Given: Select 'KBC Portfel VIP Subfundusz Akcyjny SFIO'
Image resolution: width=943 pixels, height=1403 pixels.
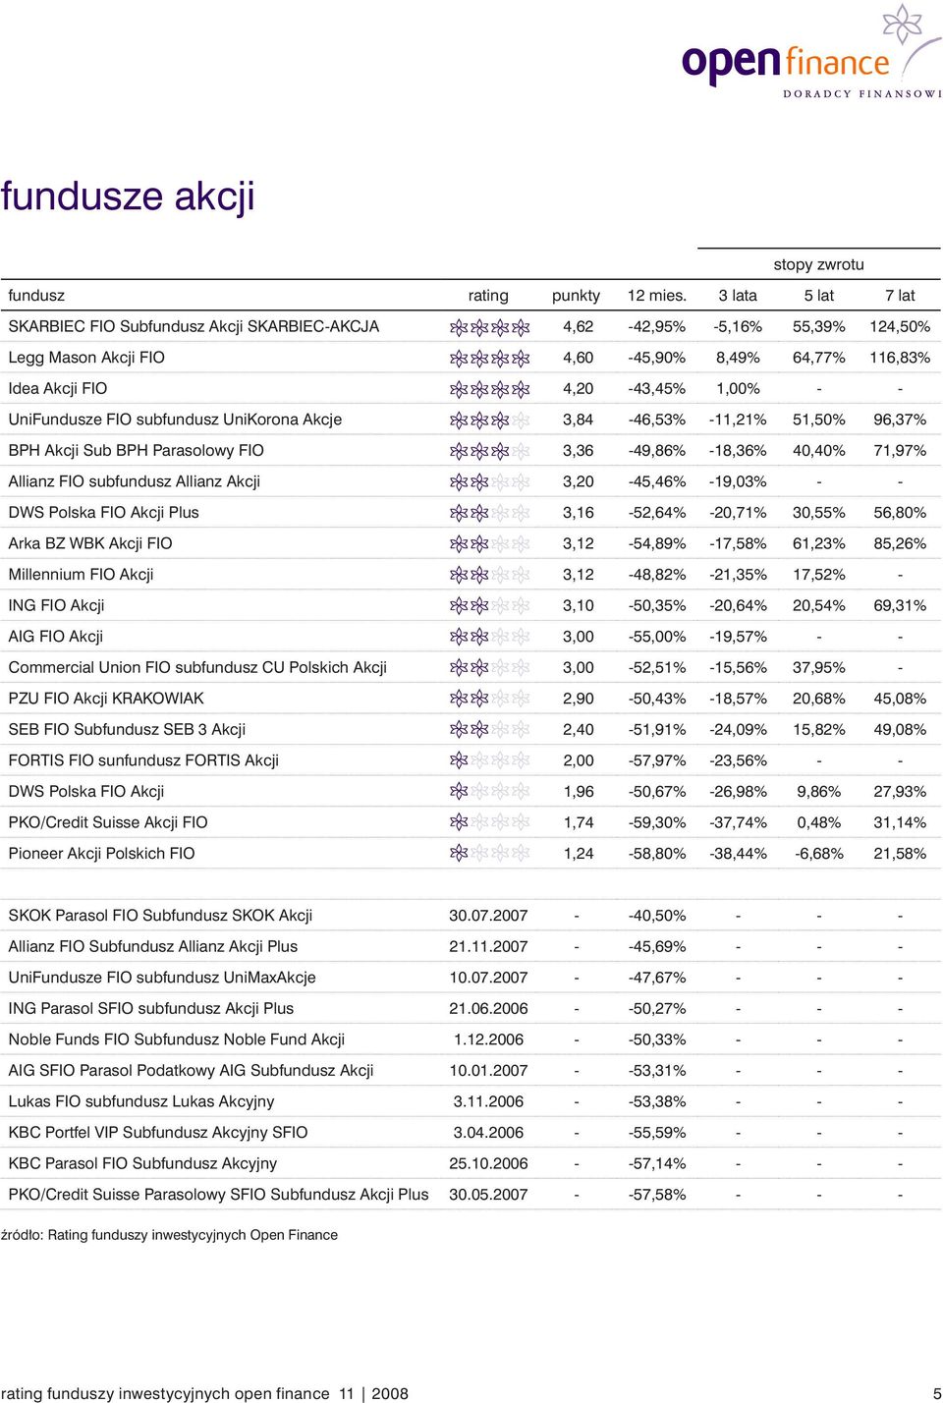Looking at the screenshot, I should point(158,1132).
